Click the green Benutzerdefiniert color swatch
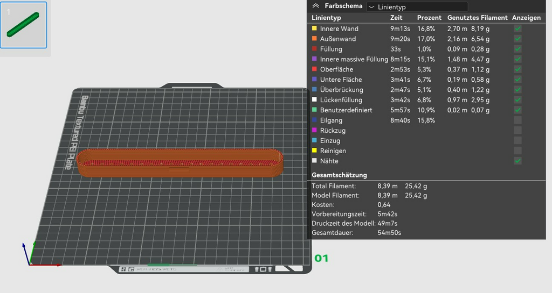This screenshot has width=552, height=293. 314,110
